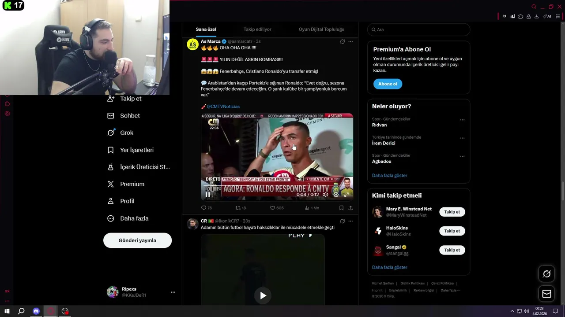This screenshot has width=565, height=317.
Task: Open the Rıdvan trending topic
Action: coord(379,125)
